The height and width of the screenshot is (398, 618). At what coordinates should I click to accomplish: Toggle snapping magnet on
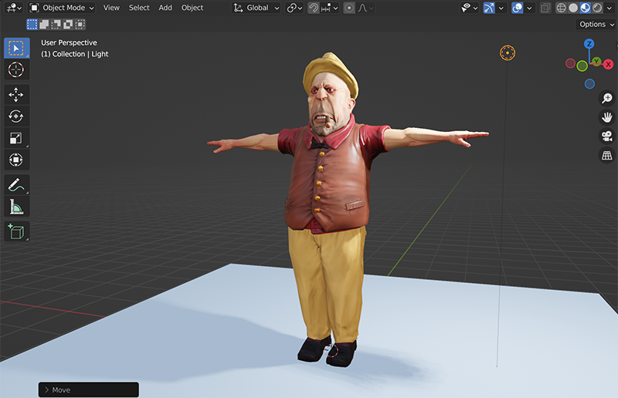(314, 8)
